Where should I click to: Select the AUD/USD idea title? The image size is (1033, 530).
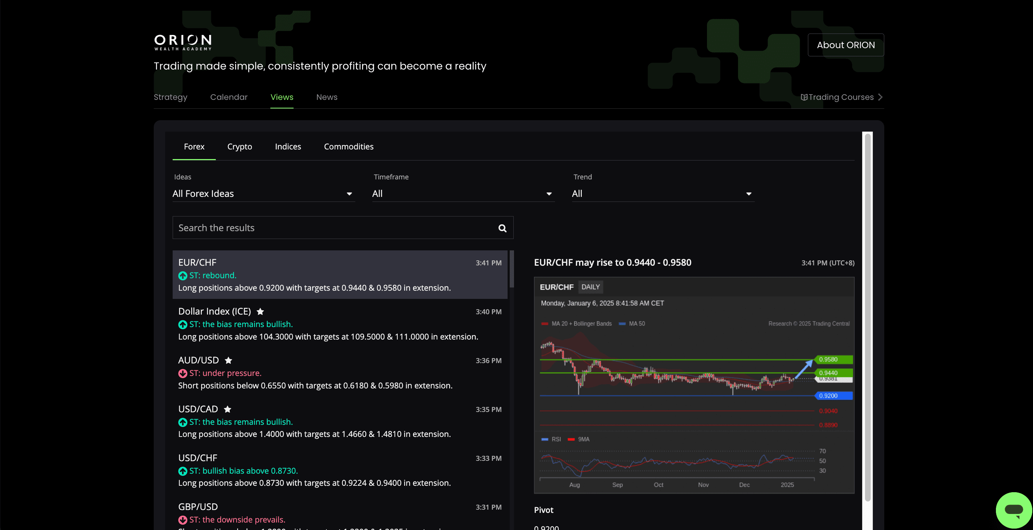coord(198,361)
